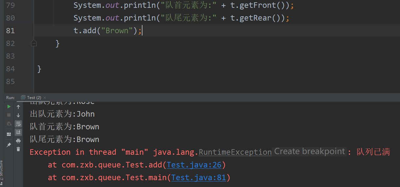Image resolution: width=400 pixels, height=187 pixels.
Task: Click the Attach debugger bug icon
Action: [9, 123]
